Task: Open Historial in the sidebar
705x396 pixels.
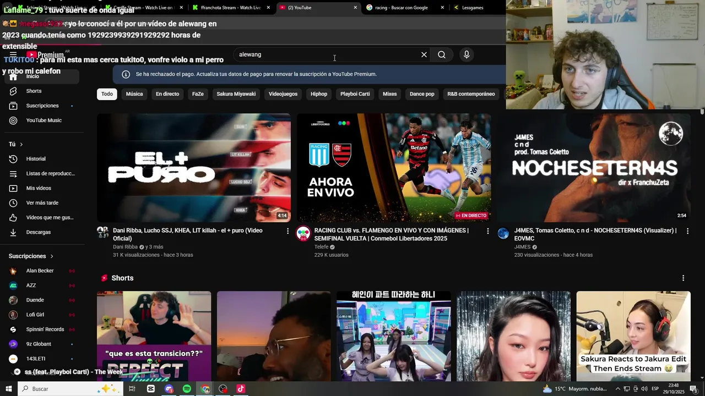Action: (42, 159)
